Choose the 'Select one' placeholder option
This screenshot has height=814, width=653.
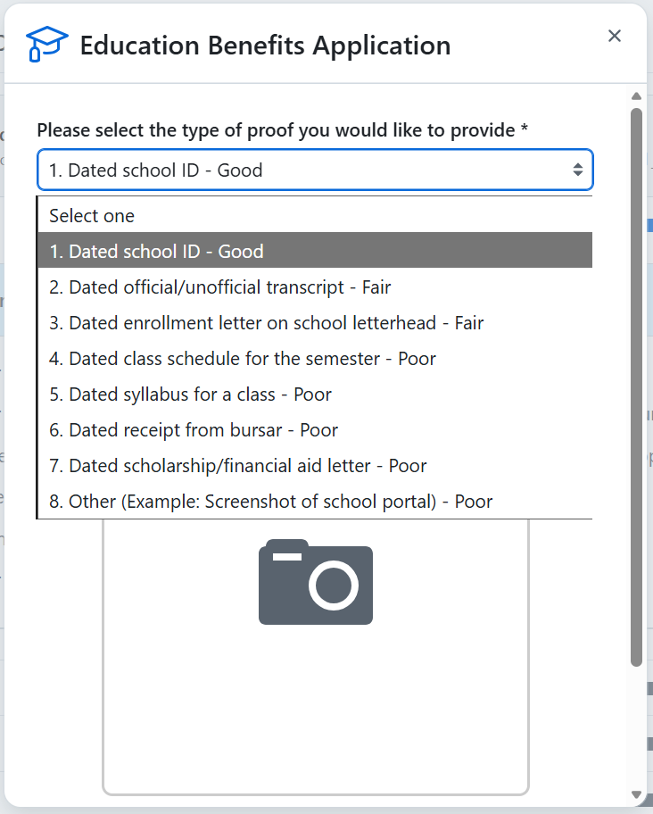[x=92, y=216]
